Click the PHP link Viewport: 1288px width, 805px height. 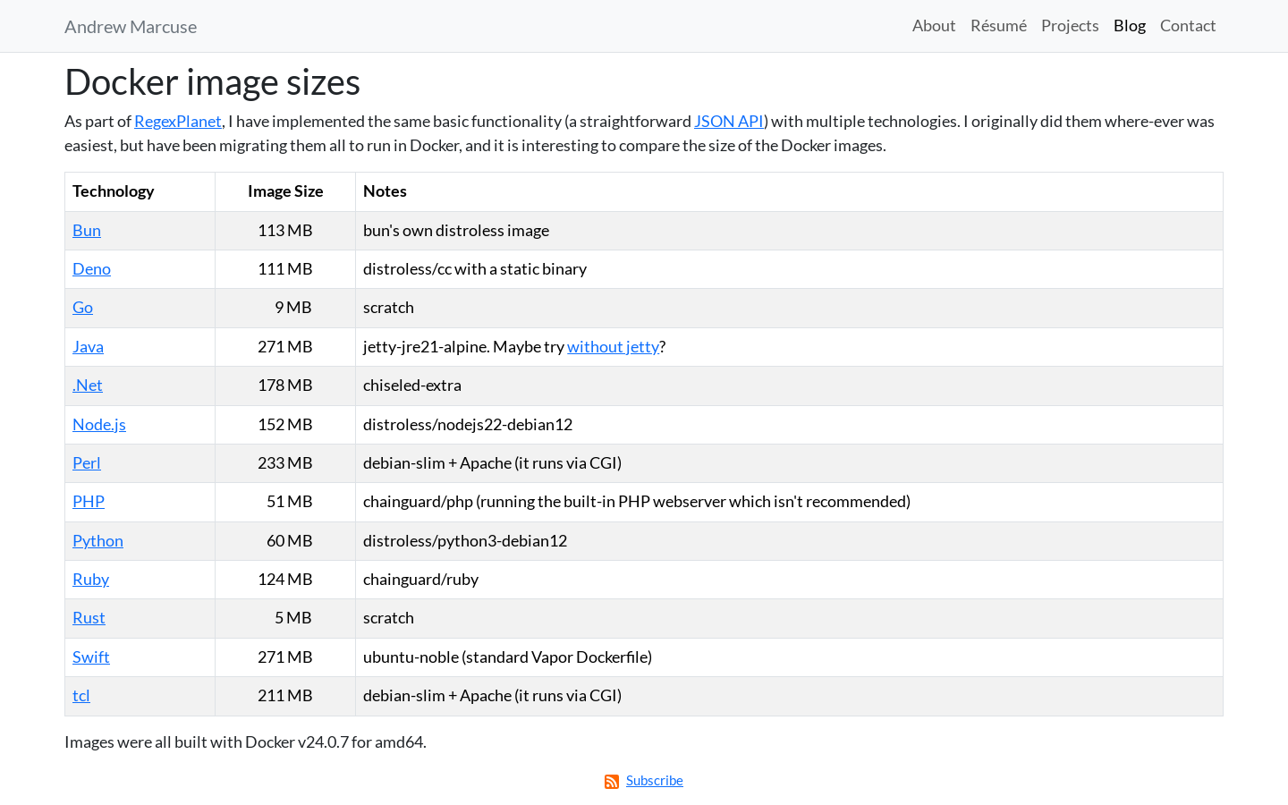click(89, 502)
